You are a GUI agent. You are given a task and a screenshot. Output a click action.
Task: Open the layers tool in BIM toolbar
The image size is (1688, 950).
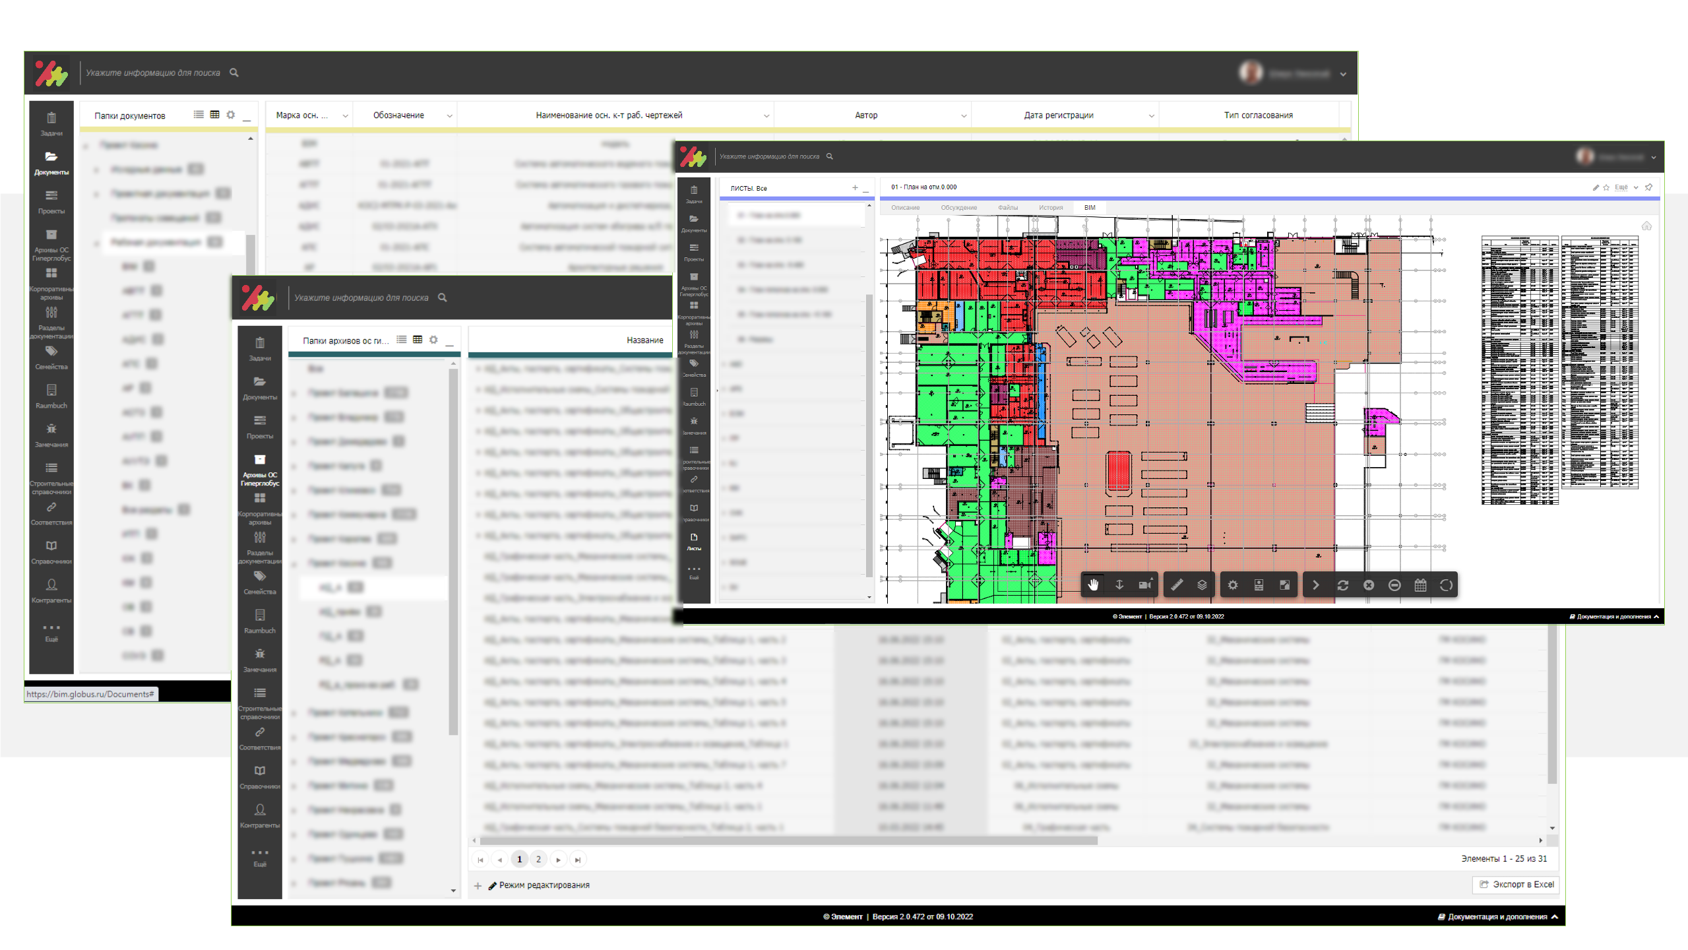[x=1202, y=585]
